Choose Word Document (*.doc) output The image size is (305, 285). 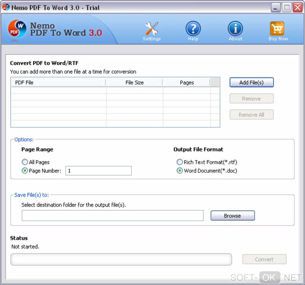pyautogui.click(x=179, y=171)
